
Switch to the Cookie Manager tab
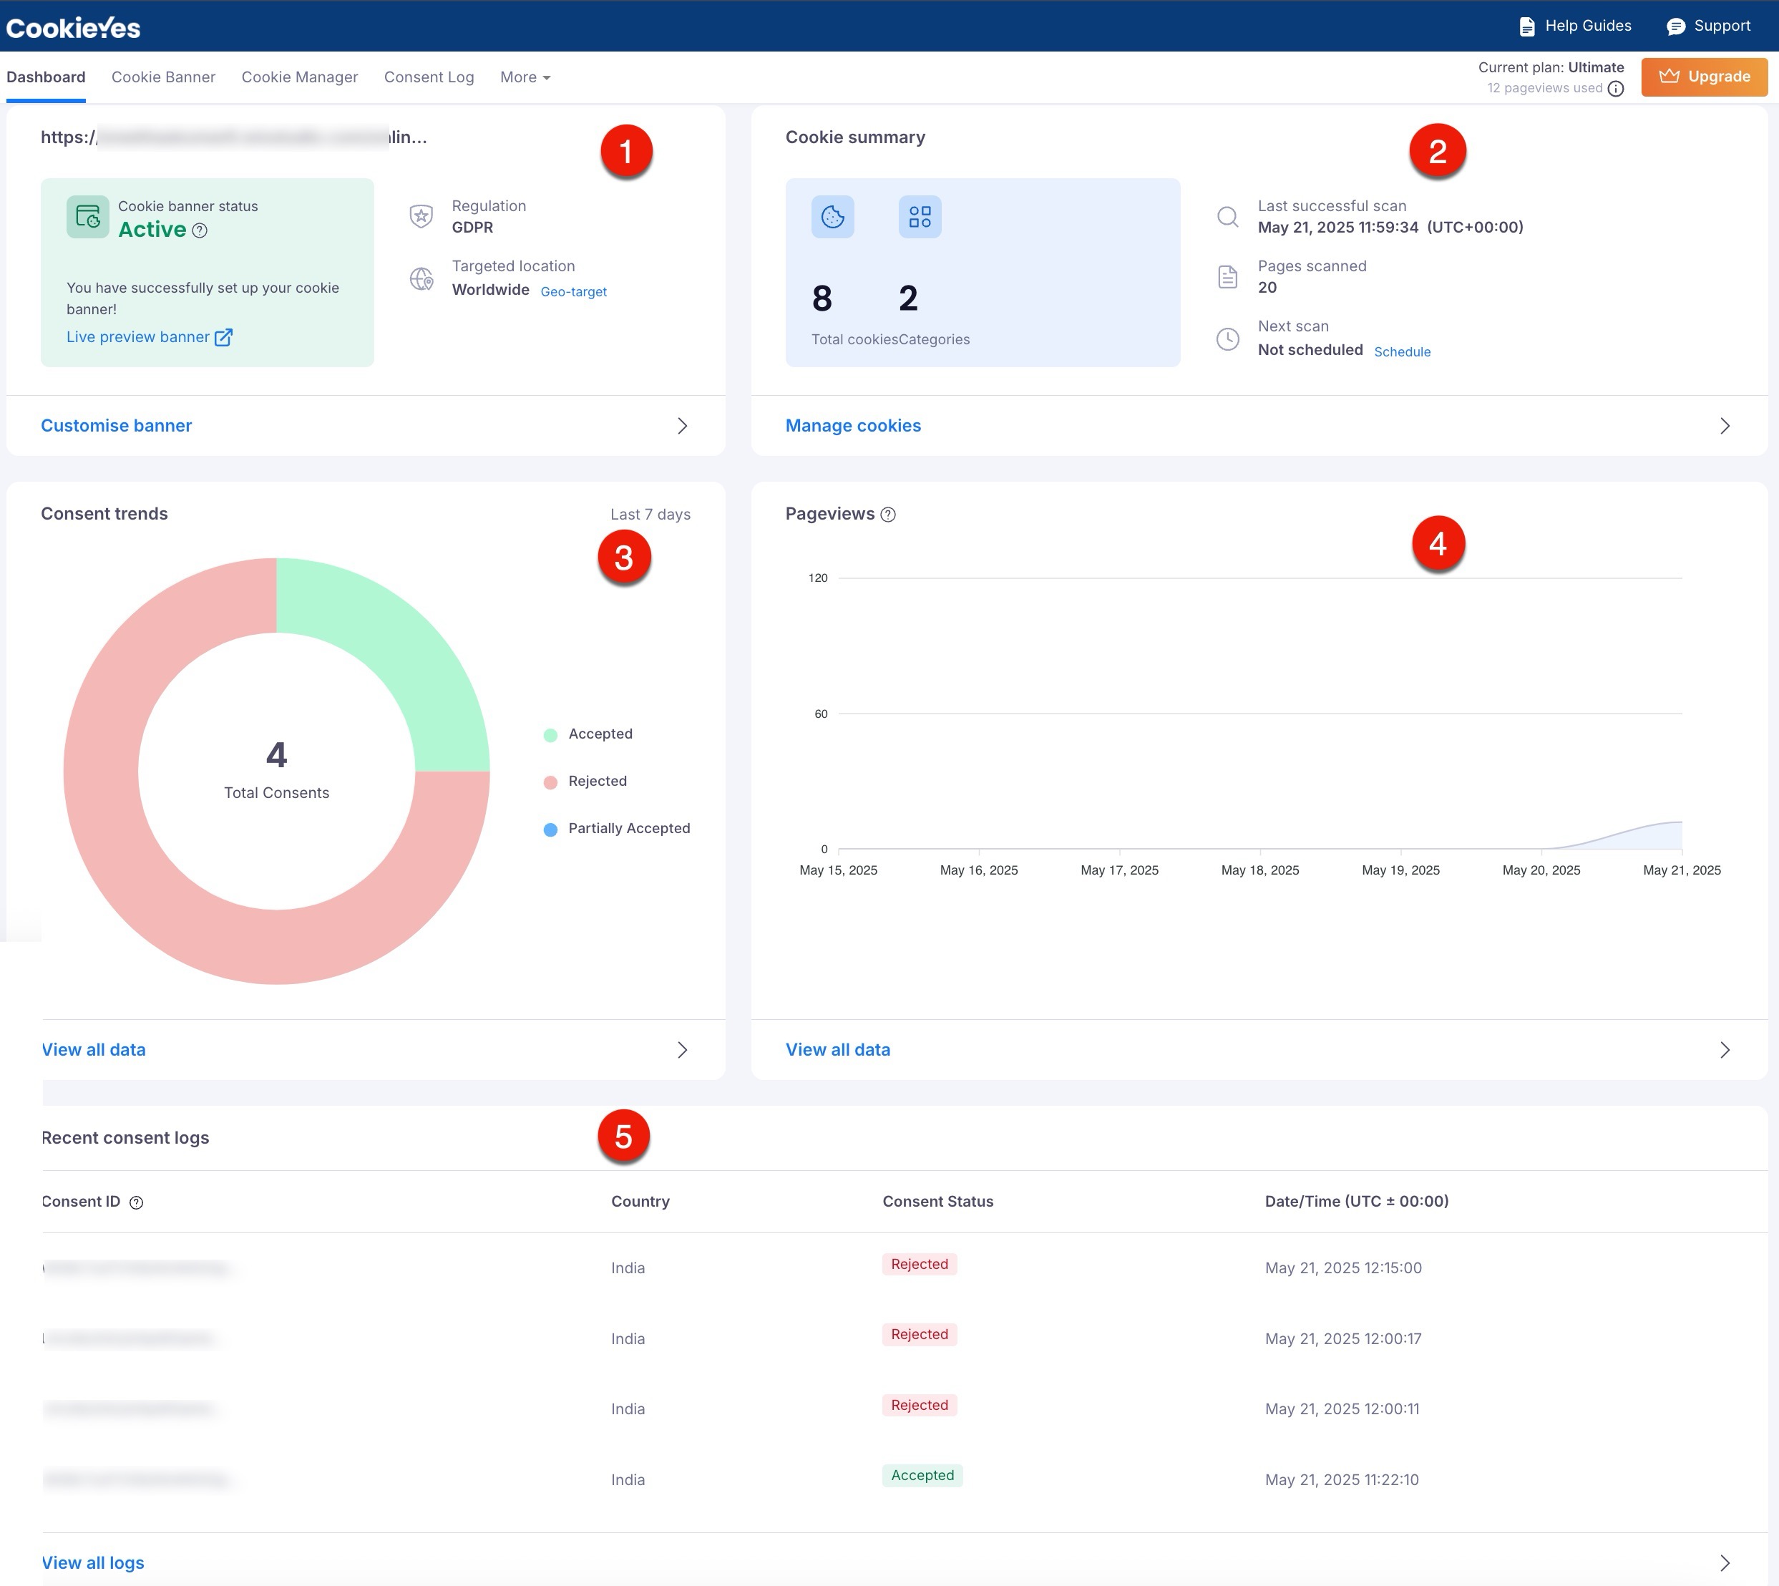(300, 77)
